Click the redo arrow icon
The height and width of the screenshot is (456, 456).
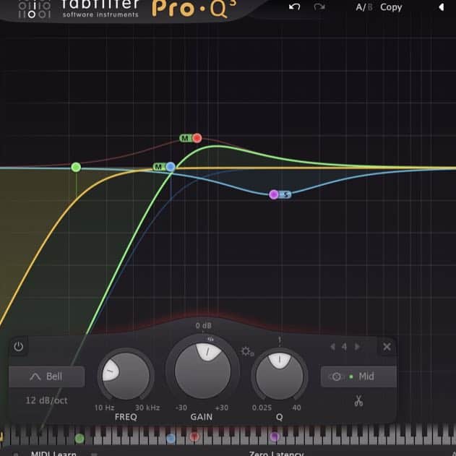pyautogui.click(x=319, y=7)
